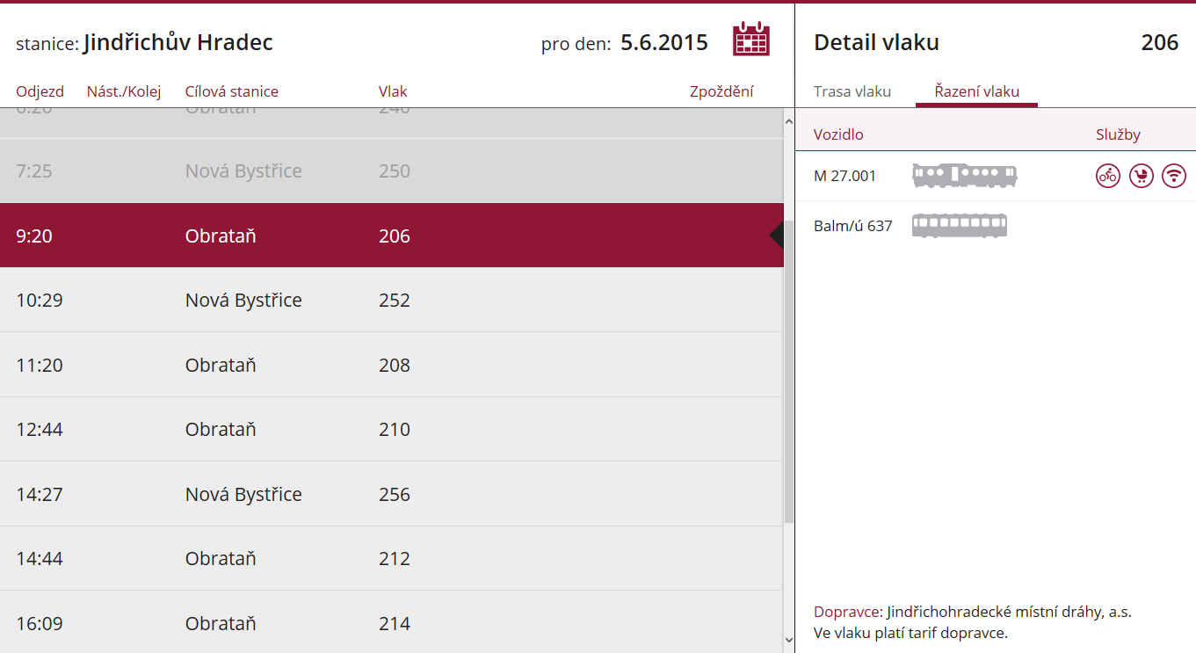
Task: Select the Řazení vlaku tab
Action: click(x=976, y=91)
